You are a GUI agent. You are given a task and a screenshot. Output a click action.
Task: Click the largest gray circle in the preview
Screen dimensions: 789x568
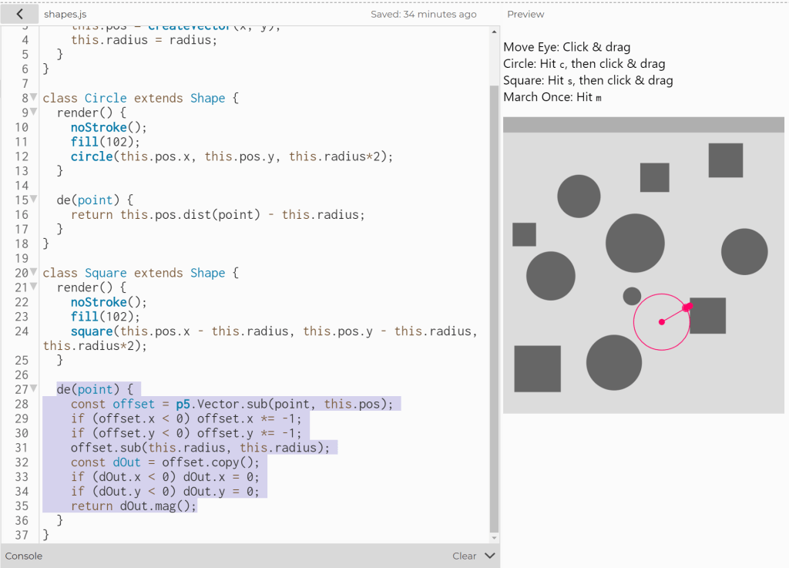point(635,244)
